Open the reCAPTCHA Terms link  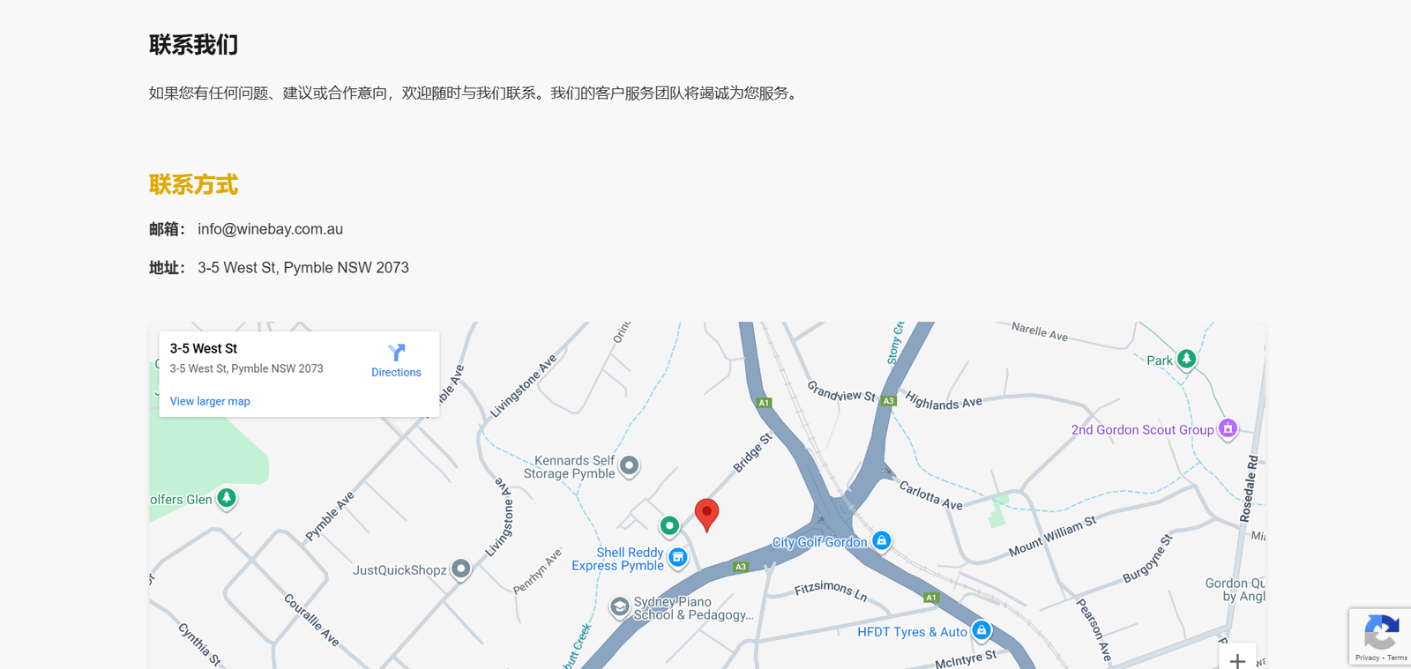(1397, 658)
